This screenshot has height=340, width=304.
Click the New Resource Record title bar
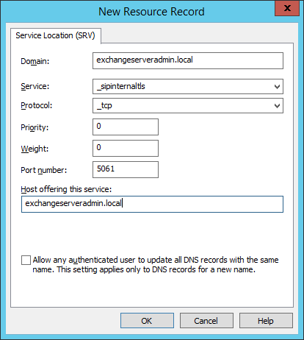pos(151,12)
